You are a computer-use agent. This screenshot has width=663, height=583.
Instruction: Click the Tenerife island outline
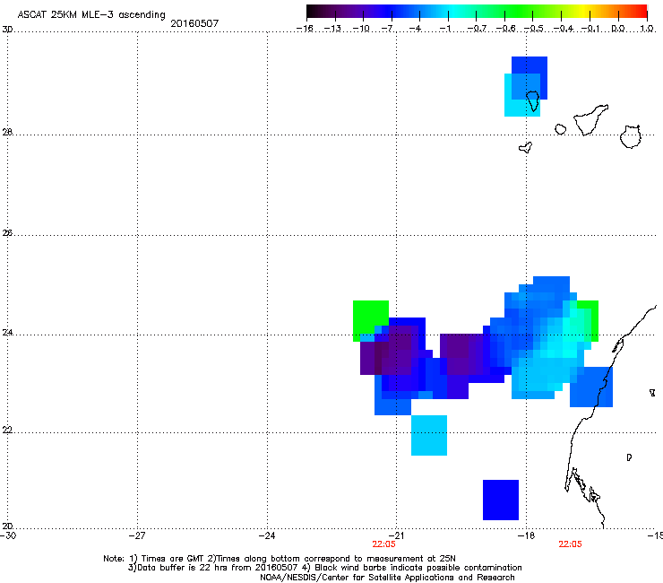coord(590,119)
